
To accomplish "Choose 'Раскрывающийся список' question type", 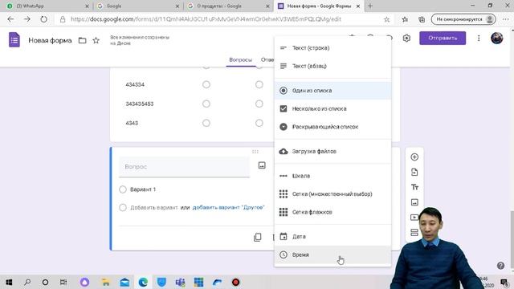I will [x=332, y=127].
